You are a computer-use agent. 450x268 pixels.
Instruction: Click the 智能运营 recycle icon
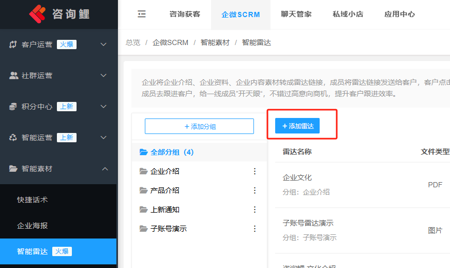point(13,138)
